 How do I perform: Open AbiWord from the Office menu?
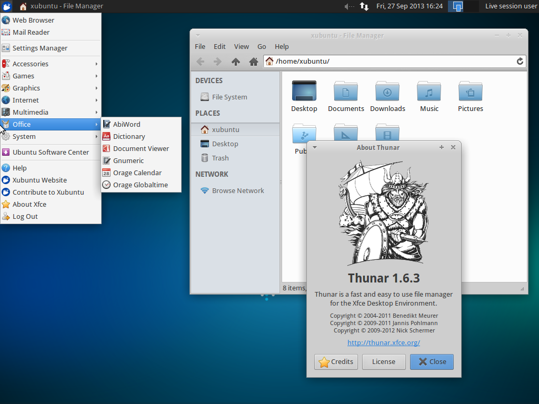coord(126,124)
